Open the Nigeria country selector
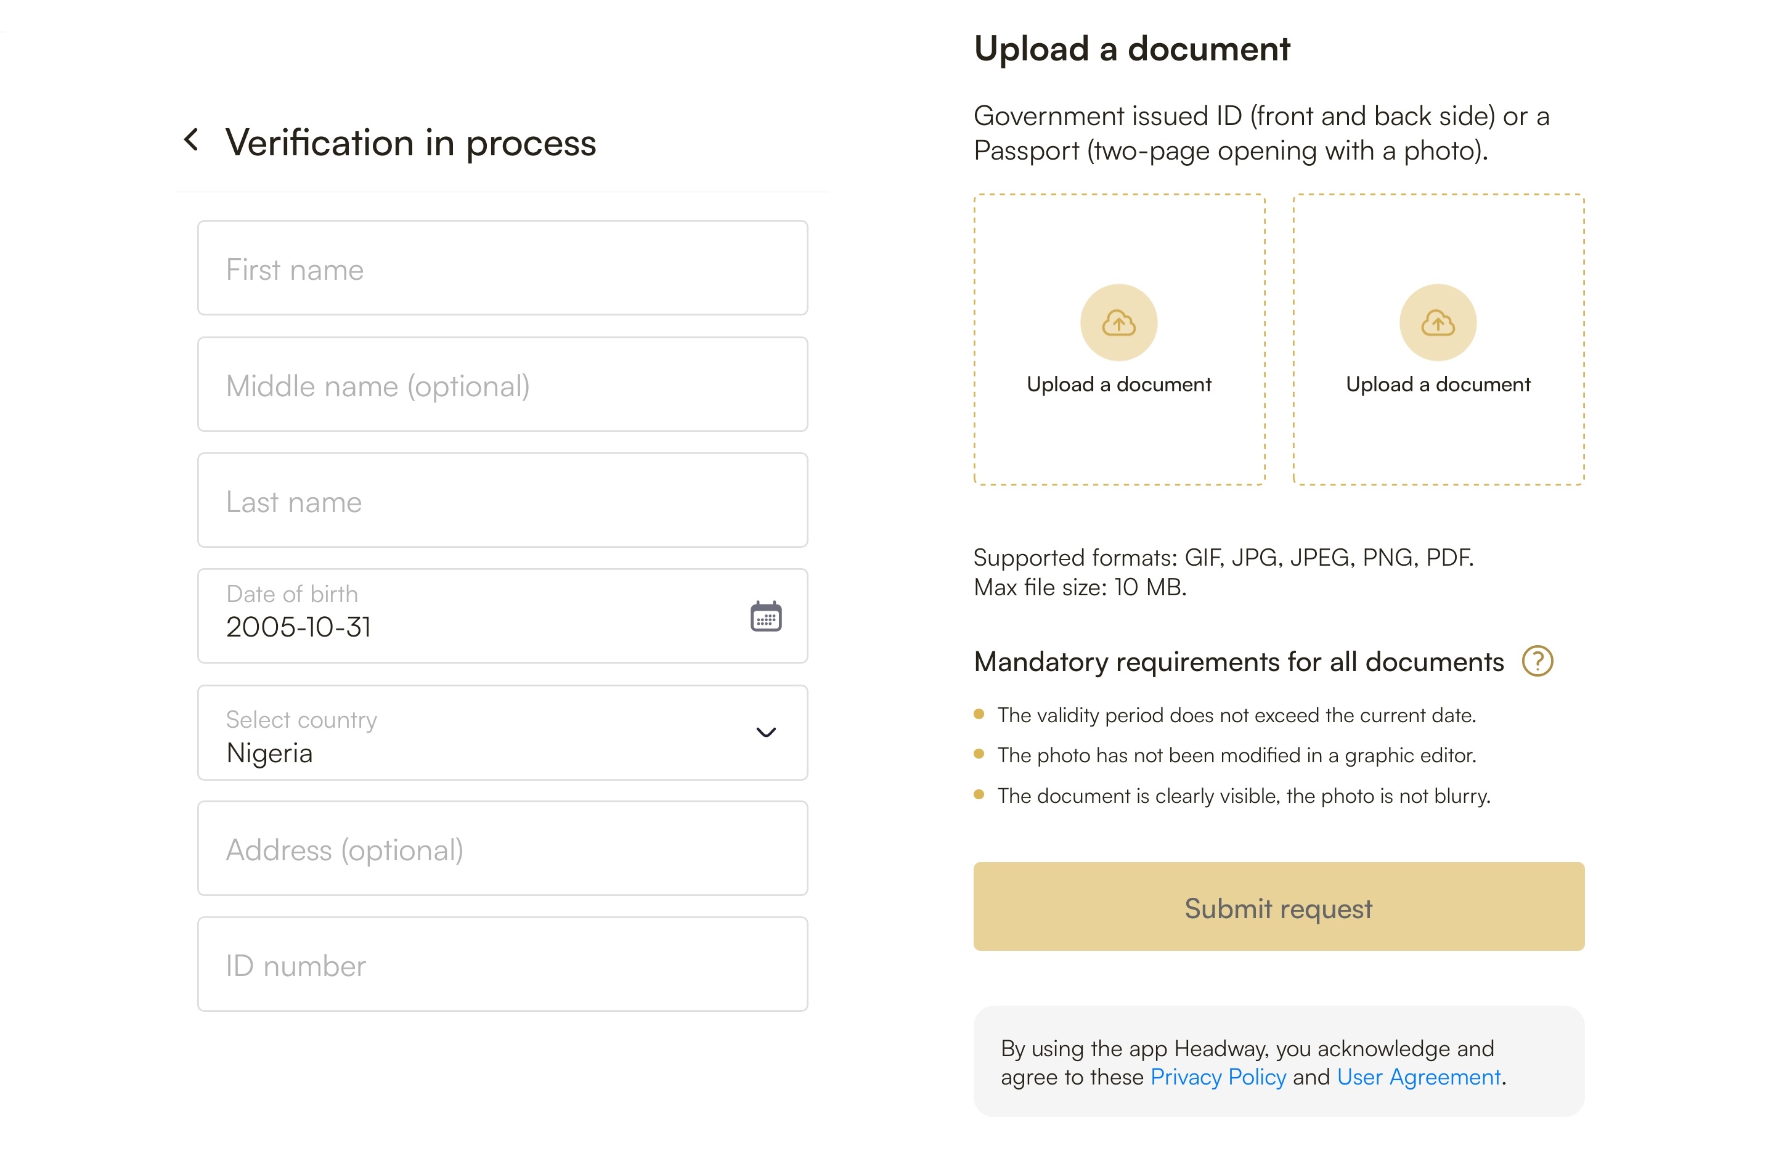 click(502, 733)
